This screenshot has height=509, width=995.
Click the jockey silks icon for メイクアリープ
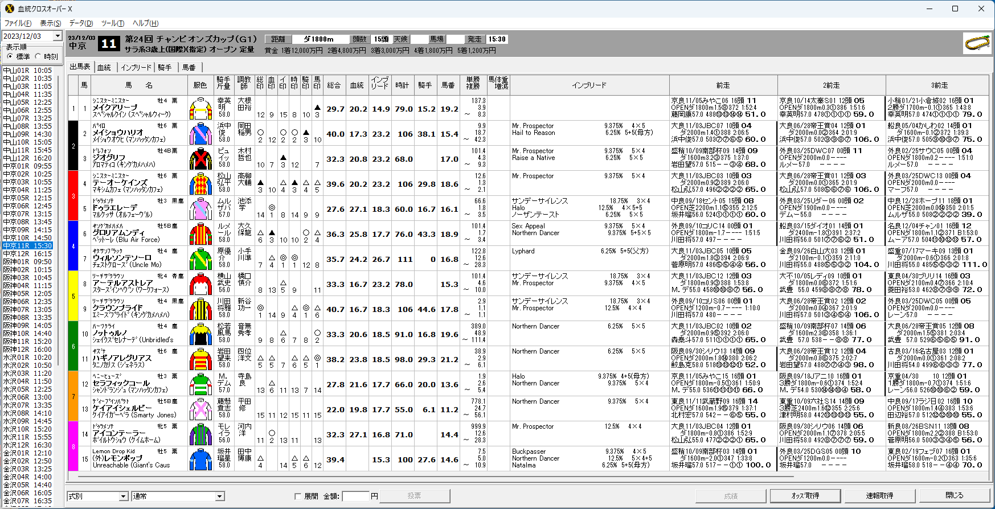coord(200,108)
